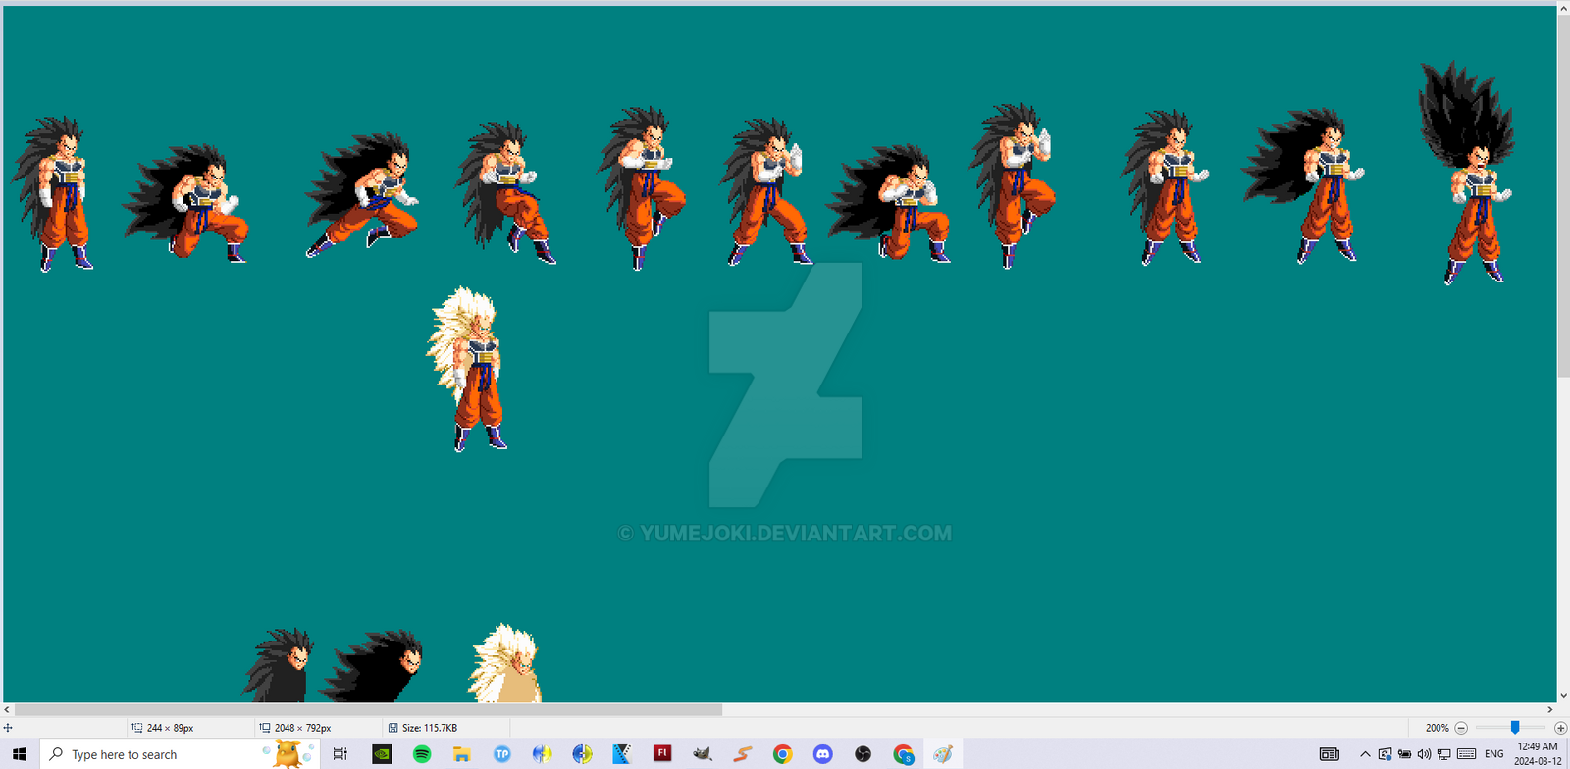The height and width of the screenshot is (769, 1570).
Task: Open the blue TP app icon
Action: click(x=502, y=754)
